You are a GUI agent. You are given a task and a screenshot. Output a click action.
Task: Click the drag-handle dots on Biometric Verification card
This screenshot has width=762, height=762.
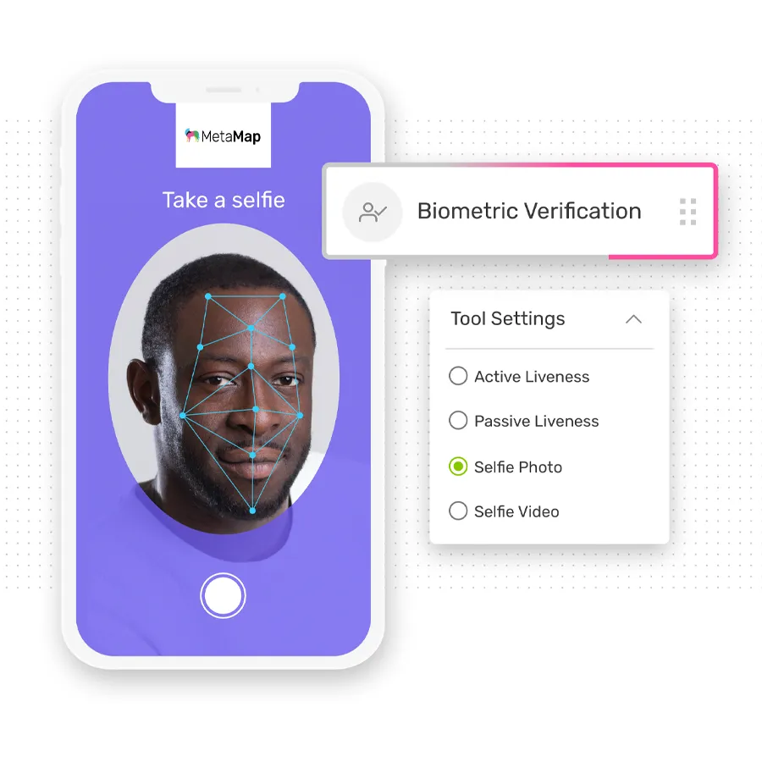click(x=687, y=212)
